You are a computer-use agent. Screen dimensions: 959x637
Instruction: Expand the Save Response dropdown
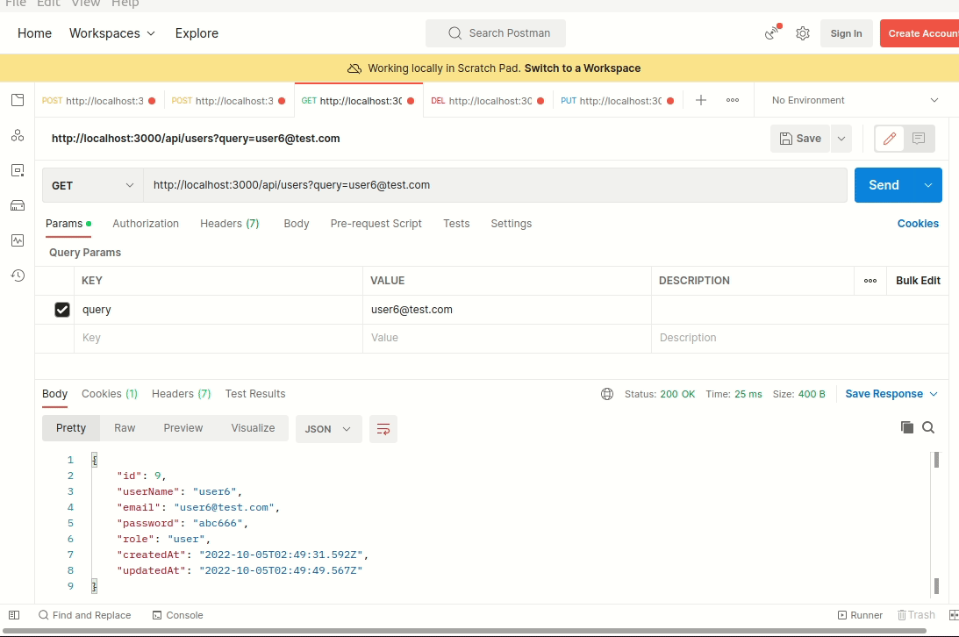[934, 394]
